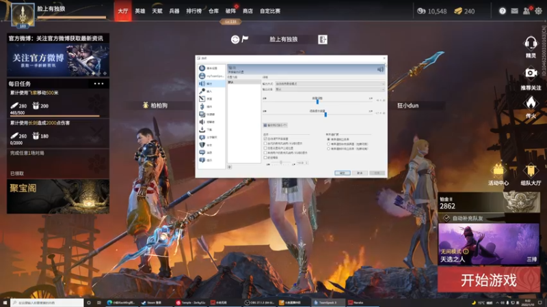Click Cancel in TeamSpeak options dialog
This screenshot has height=307, width=547.
click(x=360, y=173)
